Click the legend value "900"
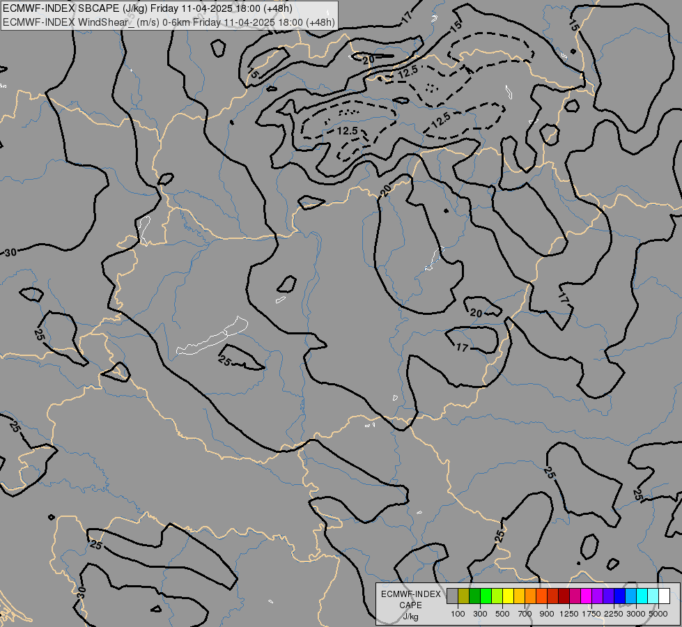 click(547, 614)
